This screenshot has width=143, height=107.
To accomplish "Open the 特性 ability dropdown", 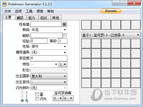I will 44,64.
